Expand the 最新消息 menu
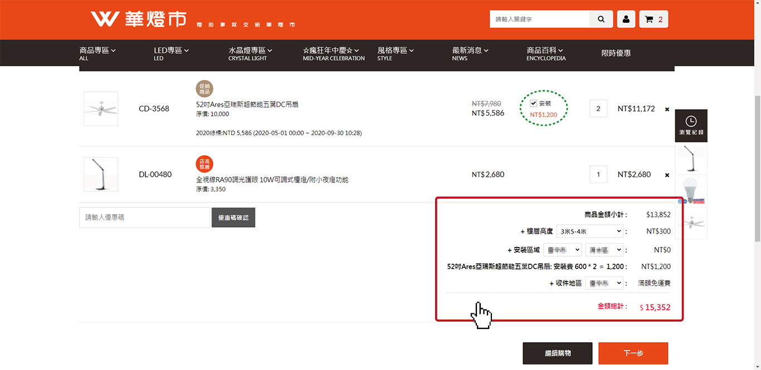761x370 pixels. [470, 53]
